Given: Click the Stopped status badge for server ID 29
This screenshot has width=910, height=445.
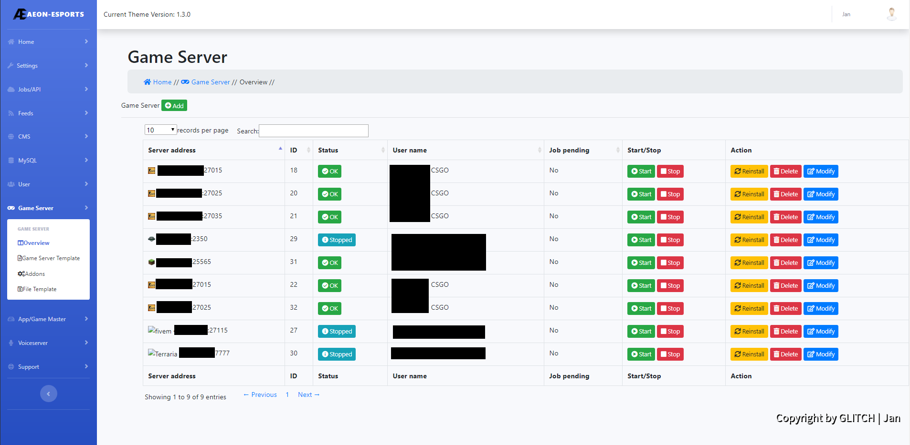Looking at the screenshot, I should tap(337, 240).
